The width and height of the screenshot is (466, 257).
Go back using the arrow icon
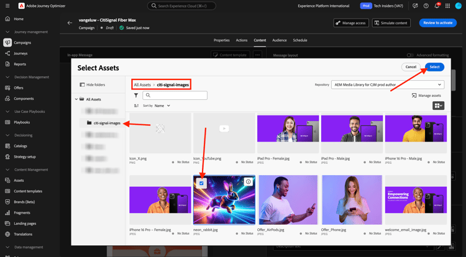(x=70, y=23)
